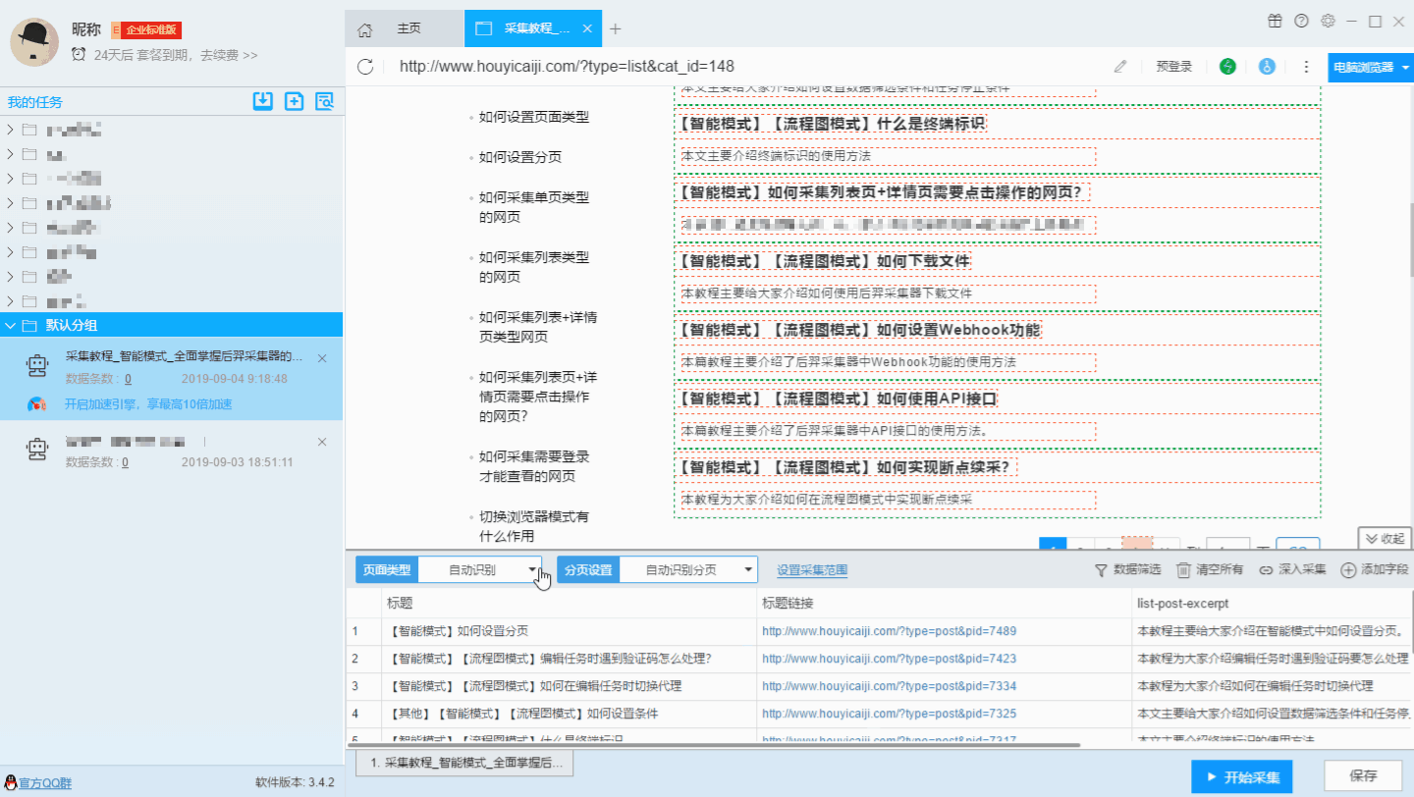Open the 分页设置 自动识别分页 dropdown

(688, 569)
